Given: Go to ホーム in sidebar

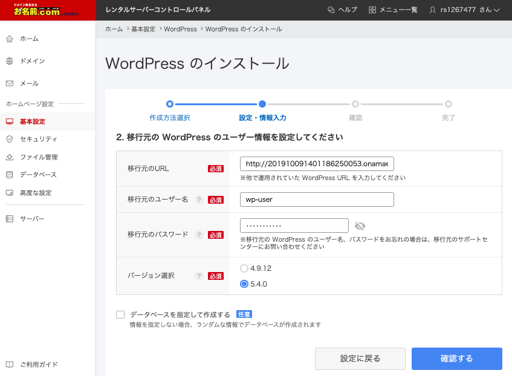Looking at the screenshot, I should point(29,39).
